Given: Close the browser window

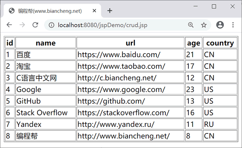Looking at the screenshot, I should [233, 6].
